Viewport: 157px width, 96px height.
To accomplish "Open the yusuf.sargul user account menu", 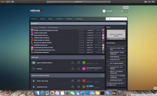I will point(108,11).
